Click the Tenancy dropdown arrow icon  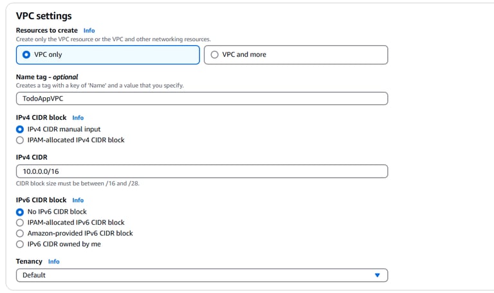pos(378,275)
